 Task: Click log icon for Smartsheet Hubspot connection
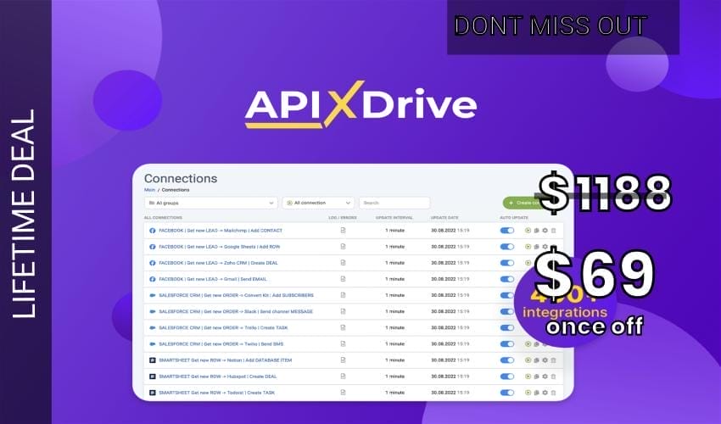[x=344, y=377]
